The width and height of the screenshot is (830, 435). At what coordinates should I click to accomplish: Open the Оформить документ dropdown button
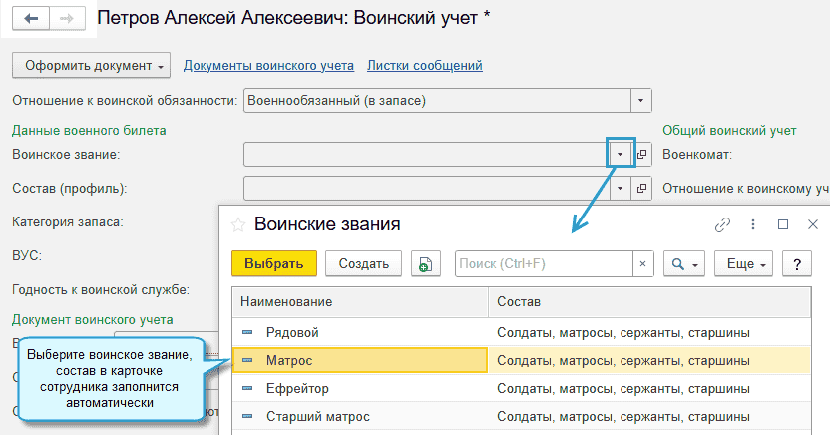point(91,66)
